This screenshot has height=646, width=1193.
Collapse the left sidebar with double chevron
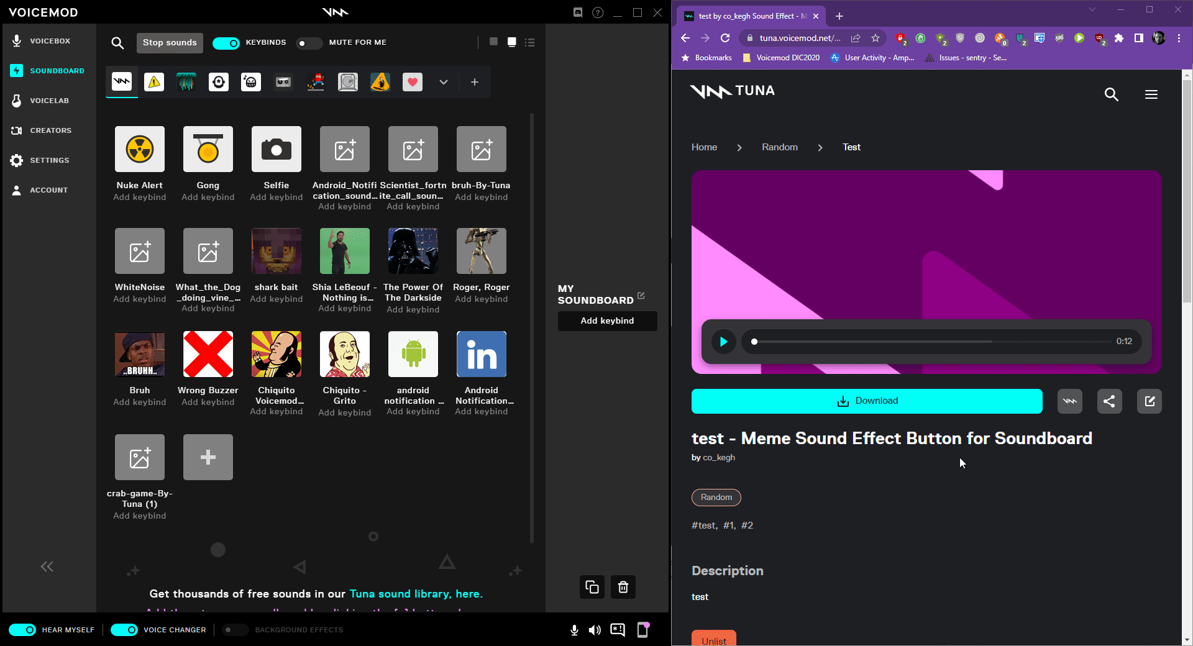pyautogui.click(x=47, y=566)
